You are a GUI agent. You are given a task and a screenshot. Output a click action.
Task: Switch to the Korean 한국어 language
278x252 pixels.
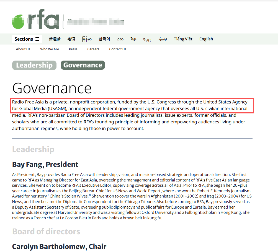tap(104, 39)
